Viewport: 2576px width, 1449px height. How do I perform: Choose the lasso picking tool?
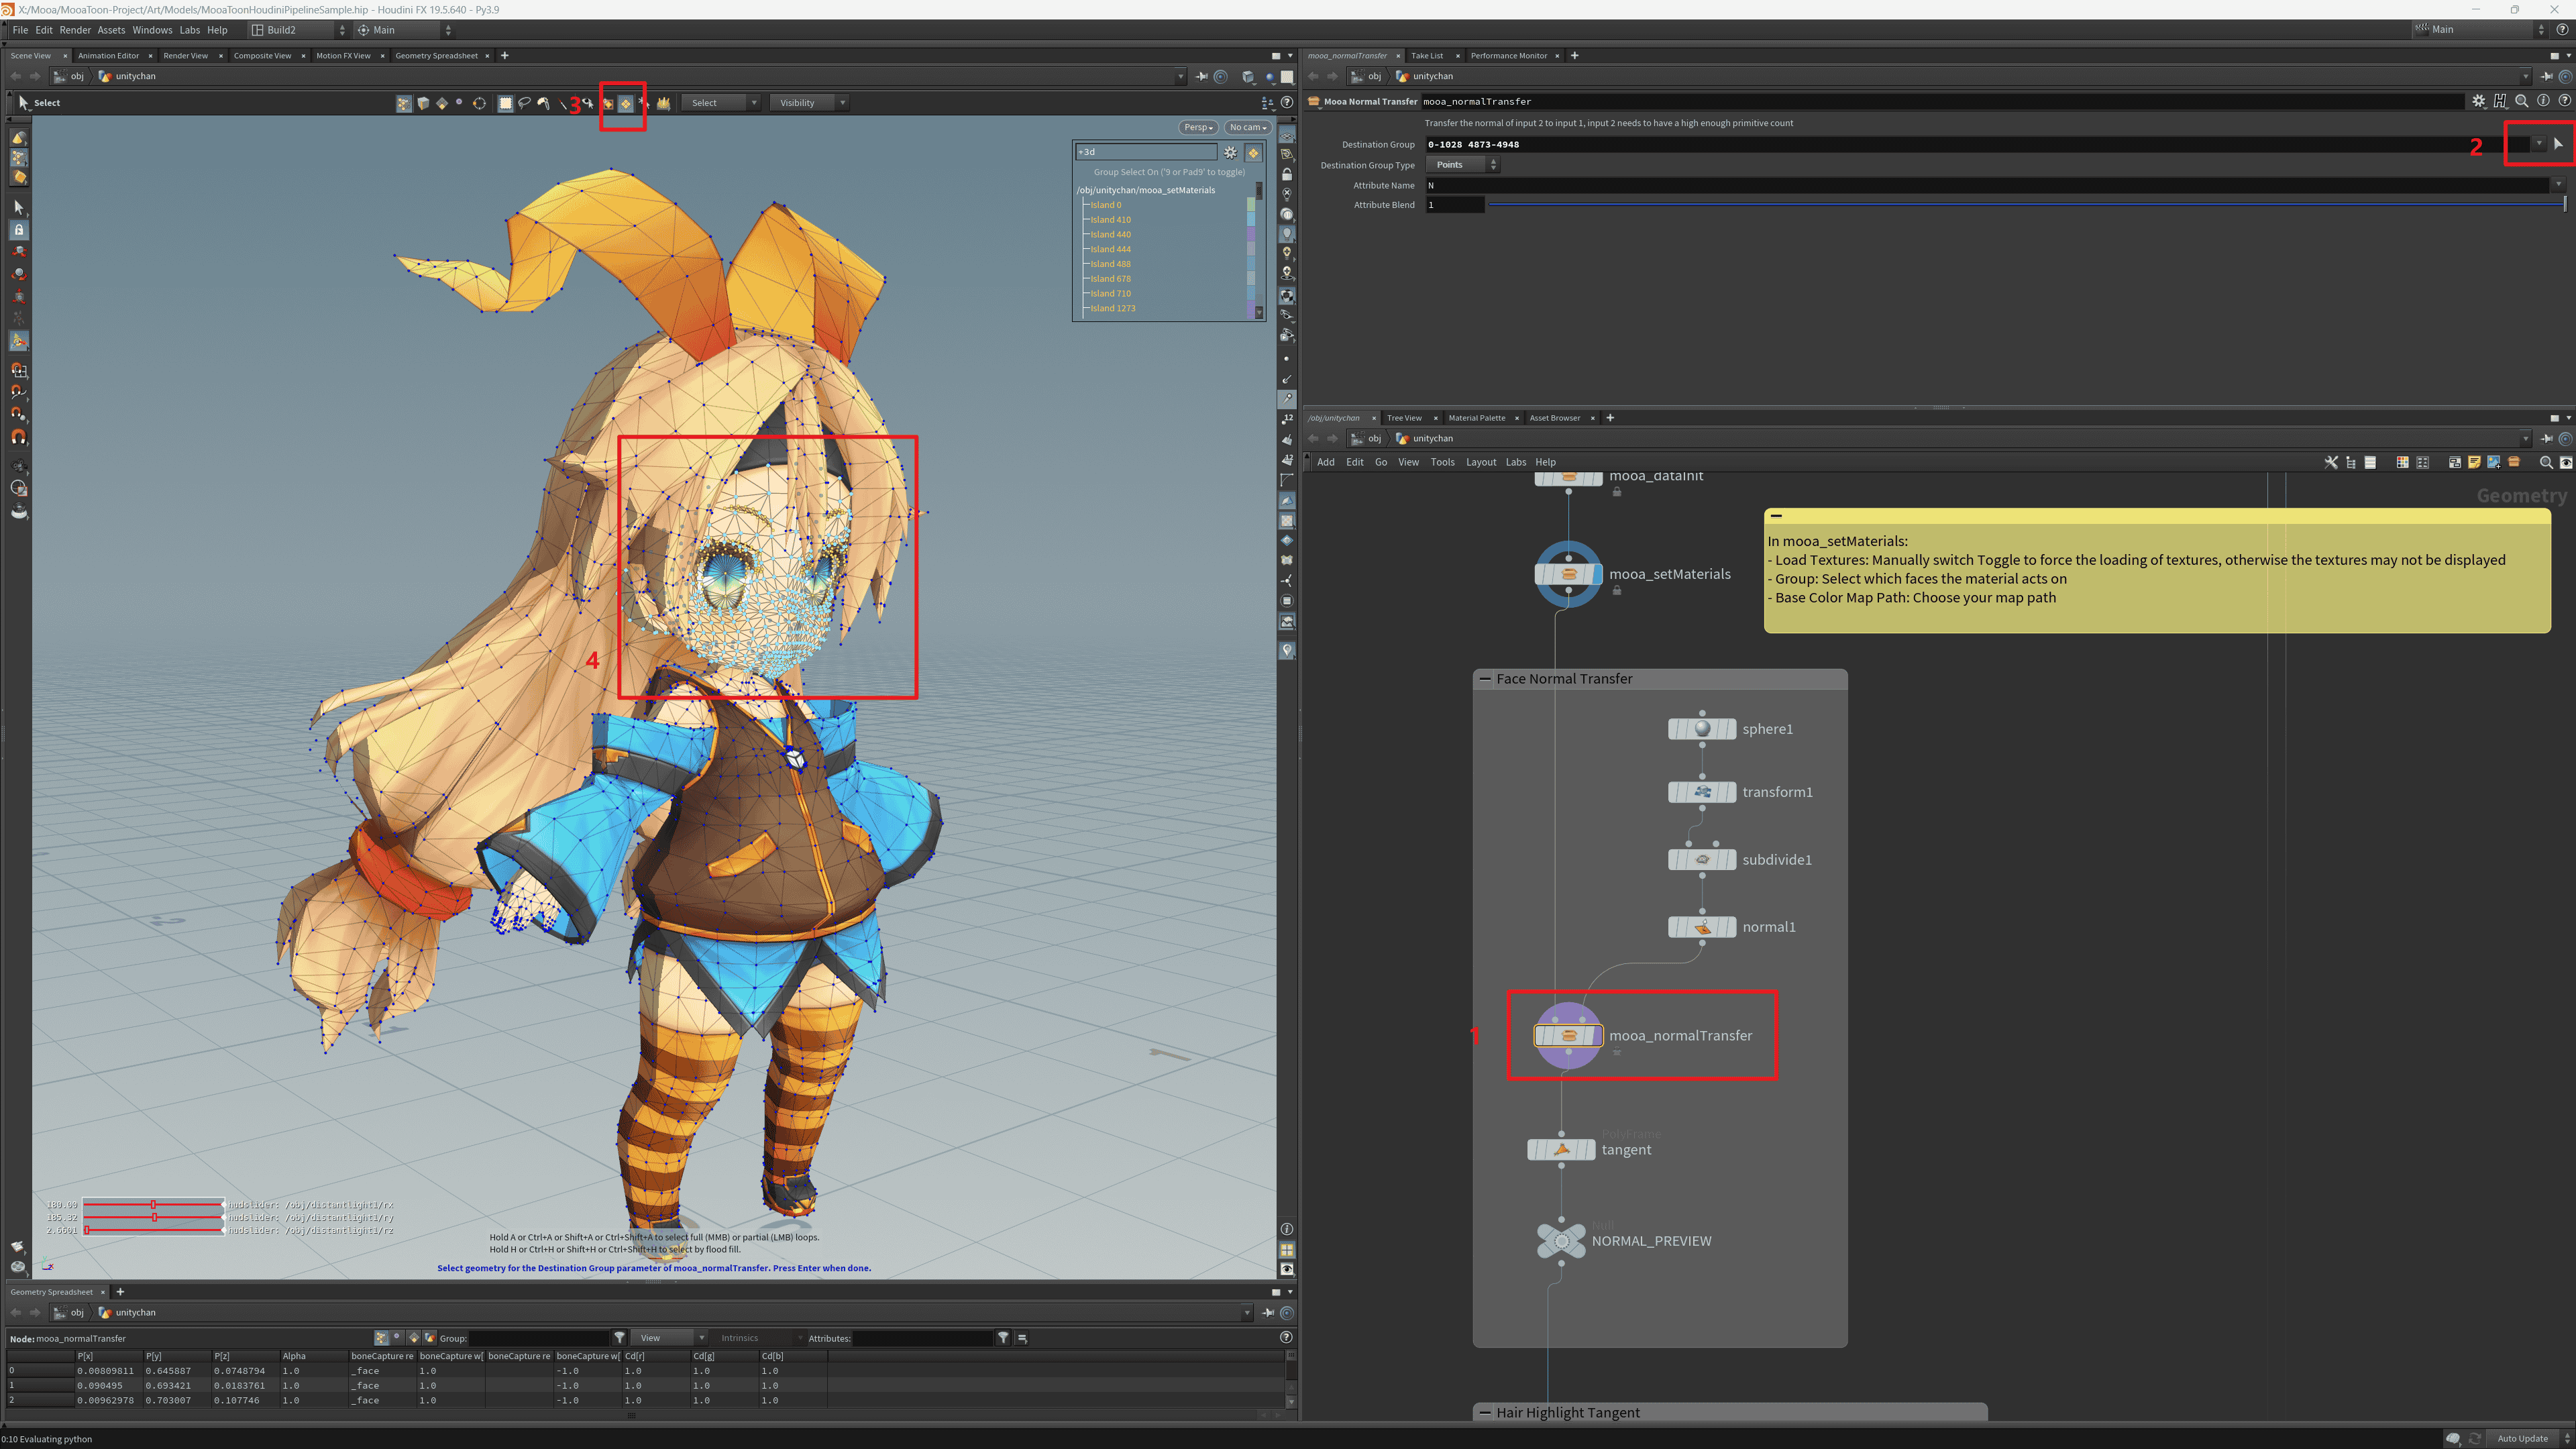point(524,103)
